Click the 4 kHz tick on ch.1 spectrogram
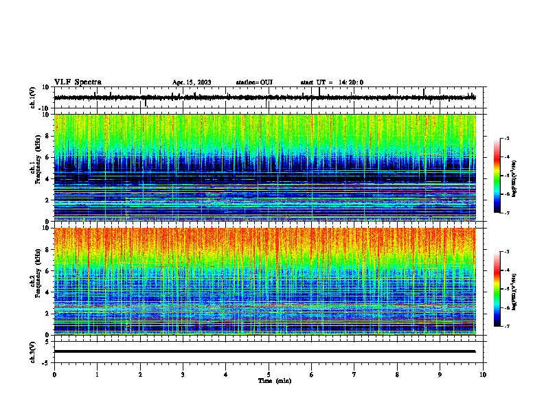Image resolution: width=544 pixels, height=420 pixels. [x=47, y=179]
